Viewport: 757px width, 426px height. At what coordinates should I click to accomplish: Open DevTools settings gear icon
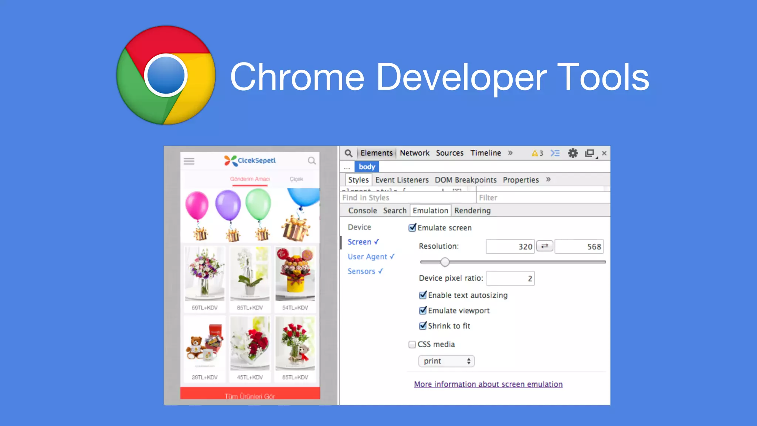point(573,153)
